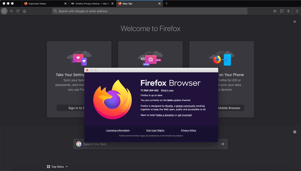This screenshot has height=171, width=301.
Task: Switch to the Important News tab
Action: click(x=45, y=4)
